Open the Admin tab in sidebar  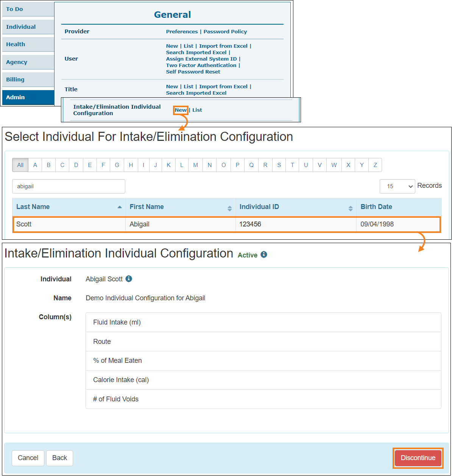point(28,97)
